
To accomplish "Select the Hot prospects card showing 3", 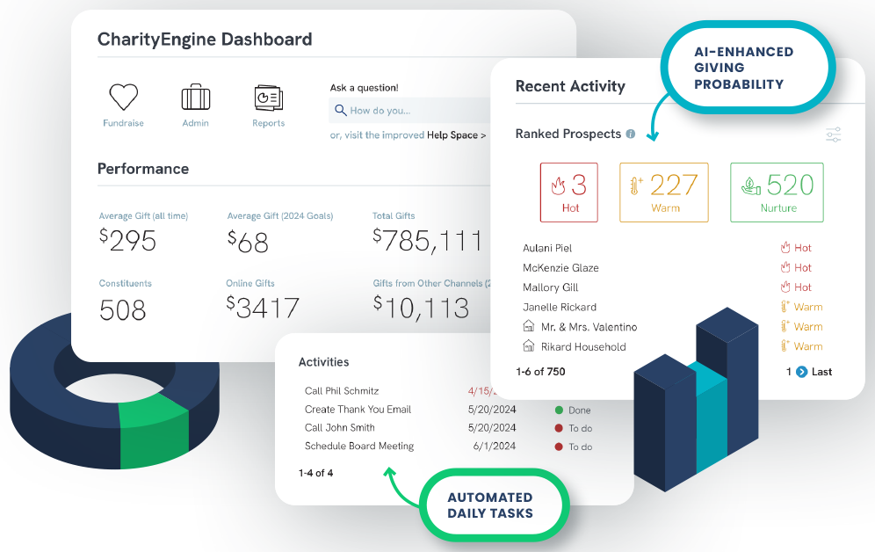I will pyautogui.click(x=569, y=192).
